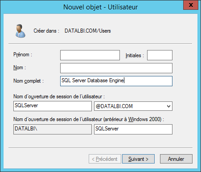Expand the UPN suffix list using its arrow
This screenshot has height=172, width=201.
pos(168,106)
